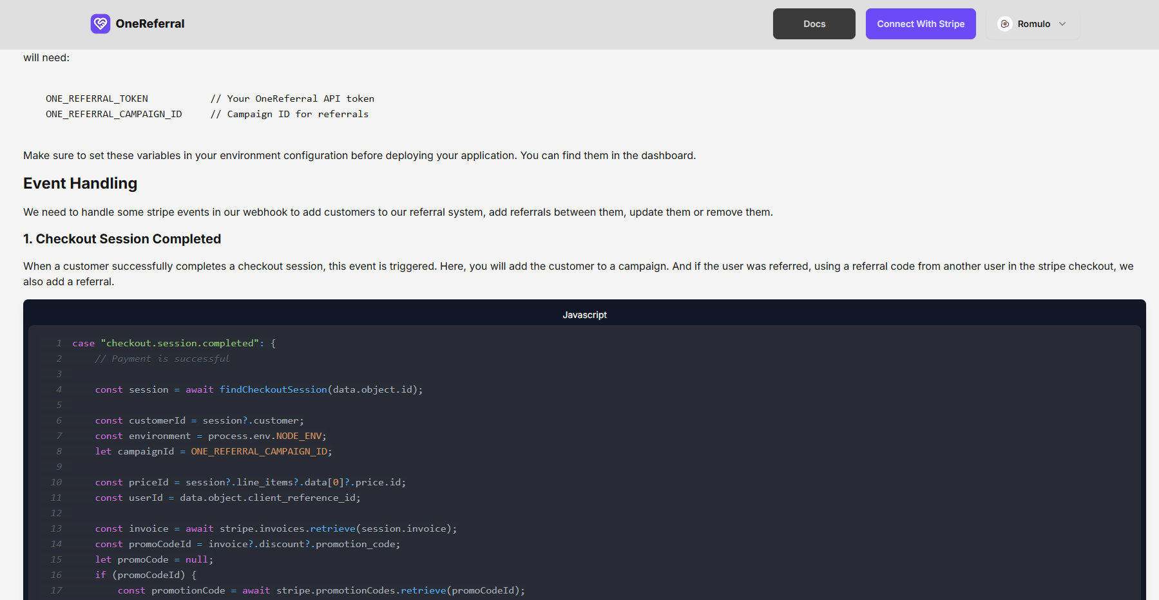Click the Romulo user avatar icon
Image resolution: width=1159 pixels, height=600 pixels.
click(1005, 24)
